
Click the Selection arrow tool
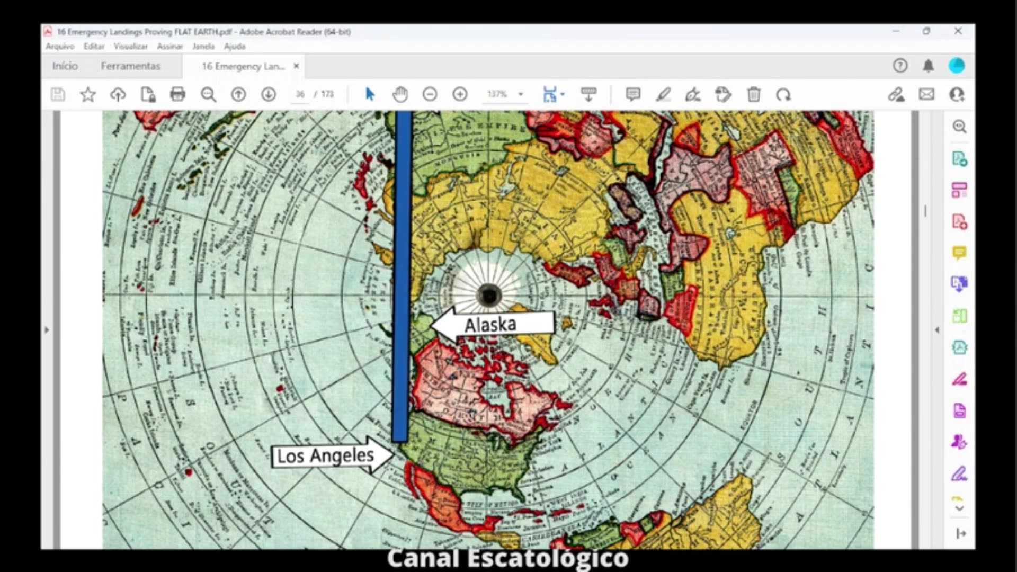click(x=370, y=94)
